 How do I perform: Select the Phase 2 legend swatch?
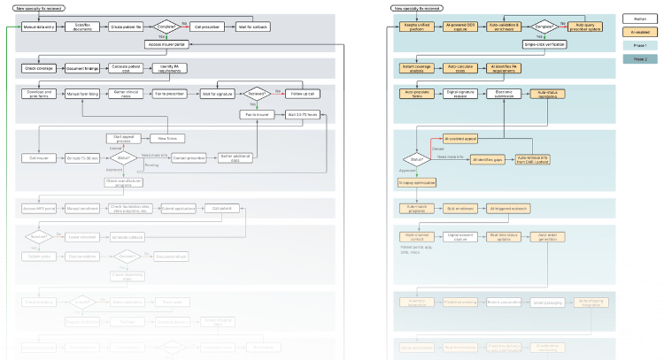[636, 58]
